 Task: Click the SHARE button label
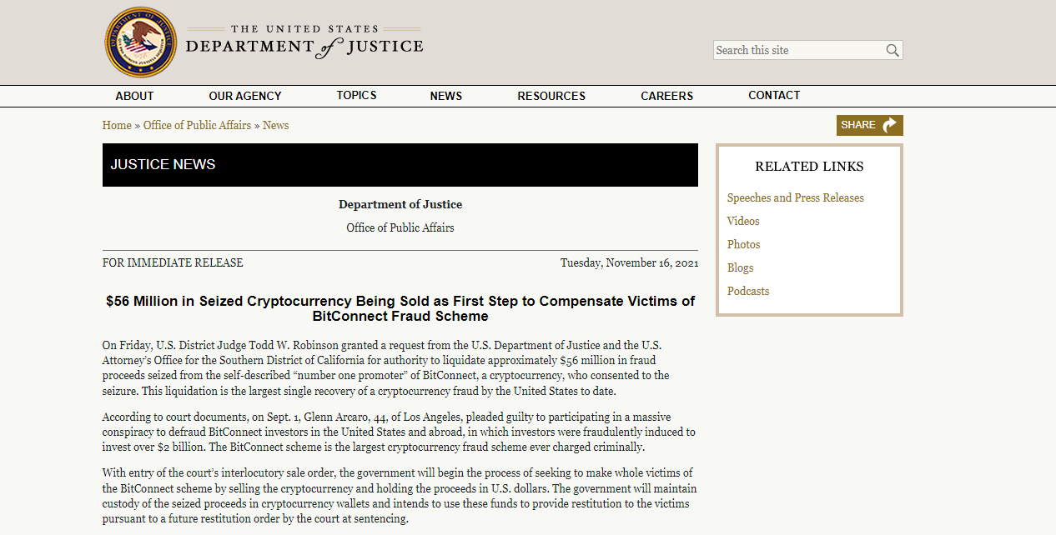858,125
